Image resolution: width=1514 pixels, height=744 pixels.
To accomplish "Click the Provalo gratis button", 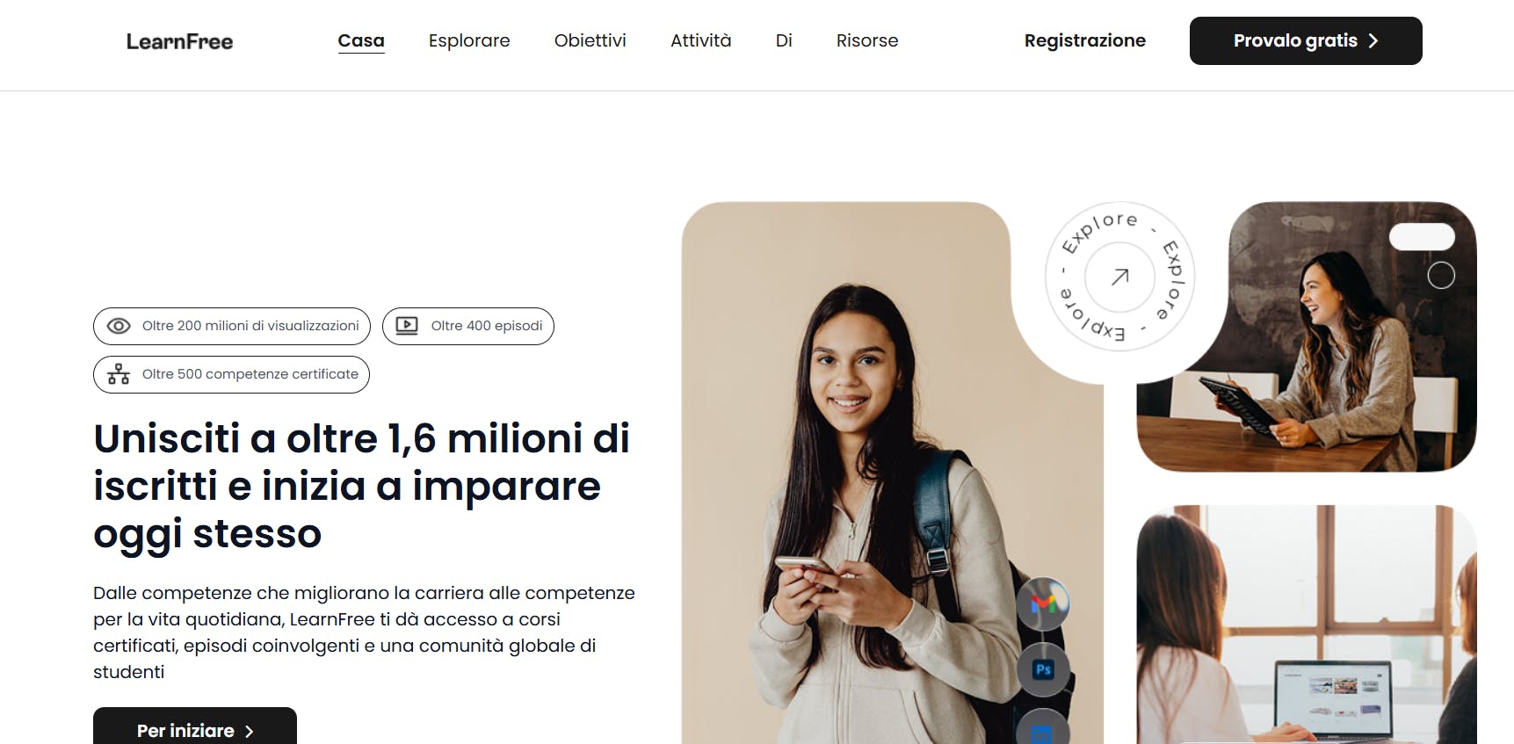I will (x=1306, y=40).
